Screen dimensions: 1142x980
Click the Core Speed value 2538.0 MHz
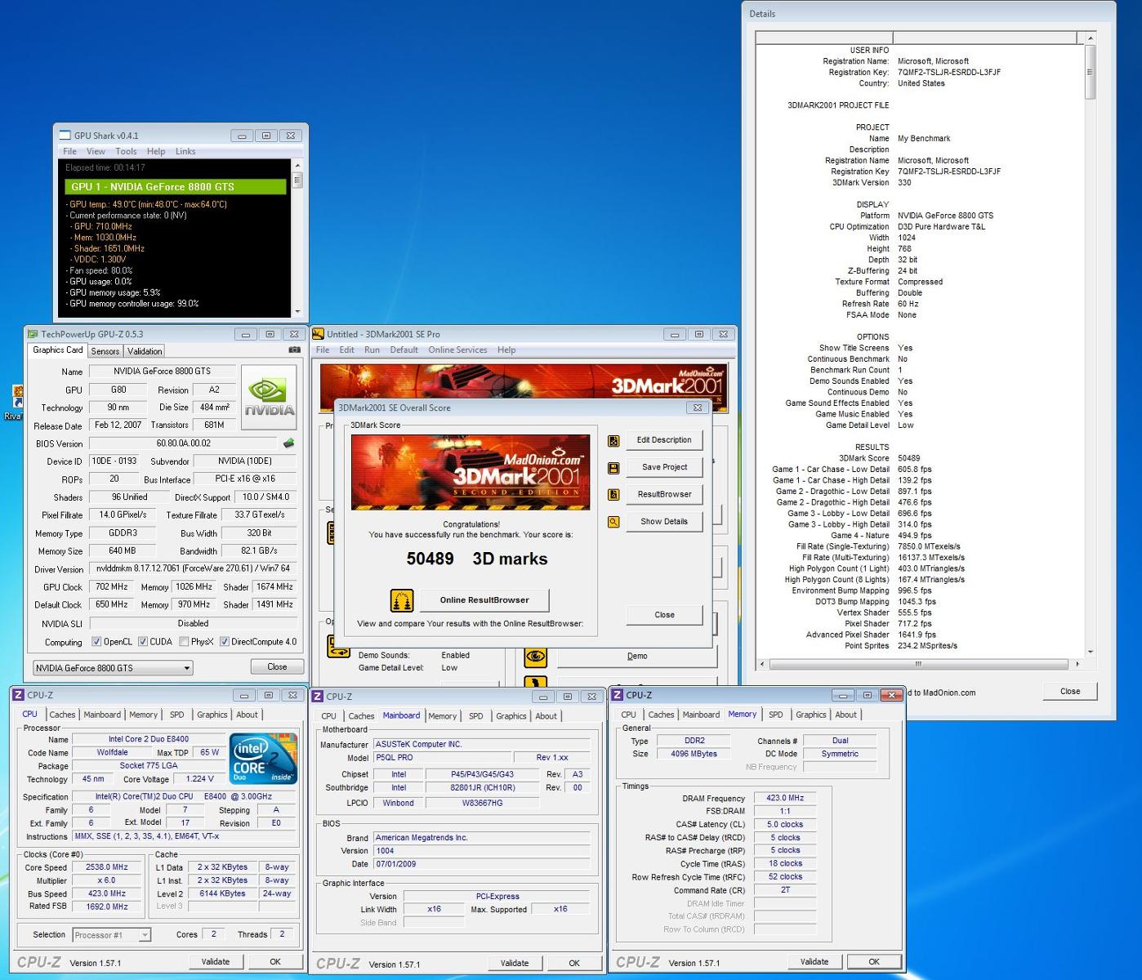[107, 867]
